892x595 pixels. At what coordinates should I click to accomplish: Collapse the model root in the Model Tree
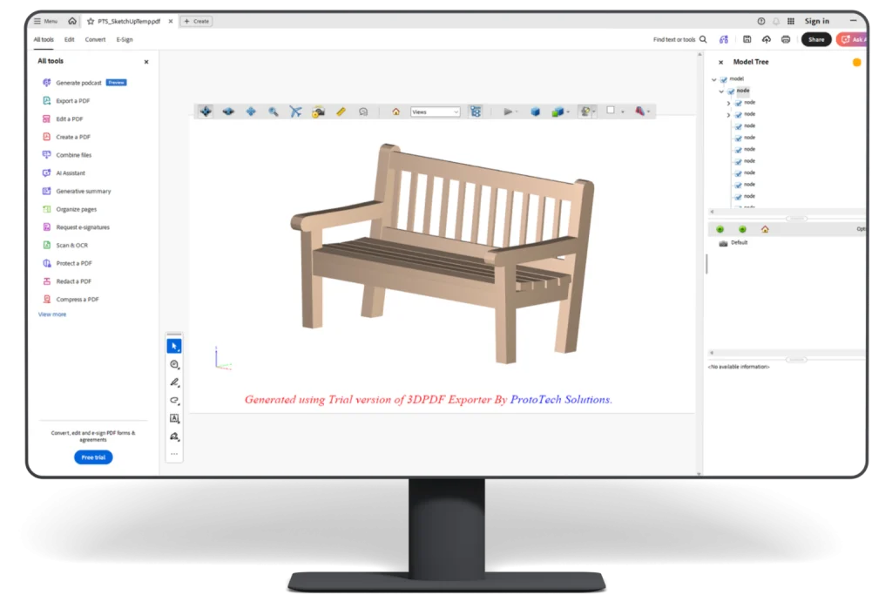713,79
